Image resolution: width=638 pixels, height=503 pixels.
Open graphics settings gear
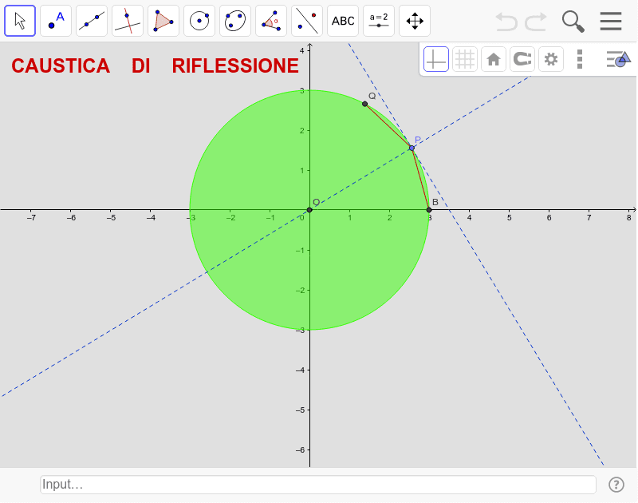click(551, 59)
